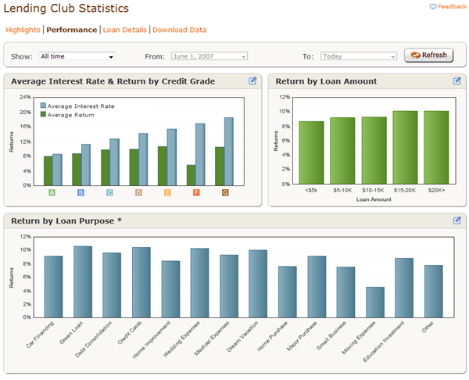
Task: Click the Debt Consolidation return bar
Action: (x=112, y=285)
